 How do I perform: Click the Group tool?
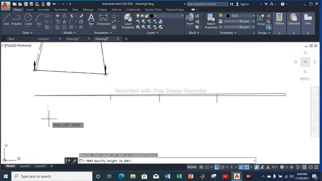tap(261, 20)
